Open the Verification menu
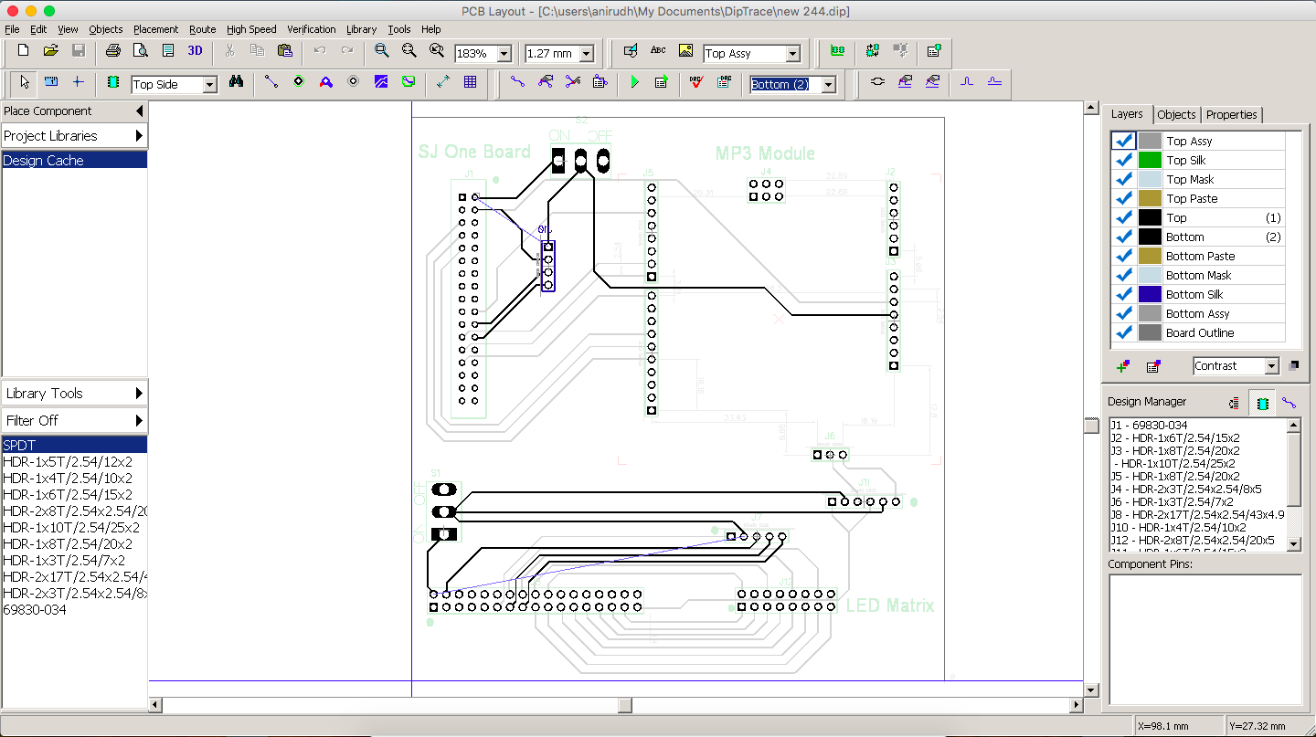This screenshot has height=737, width=1316. pos(311,29)
